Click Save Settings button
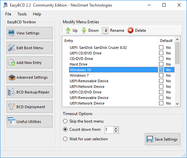 (163, 139)
